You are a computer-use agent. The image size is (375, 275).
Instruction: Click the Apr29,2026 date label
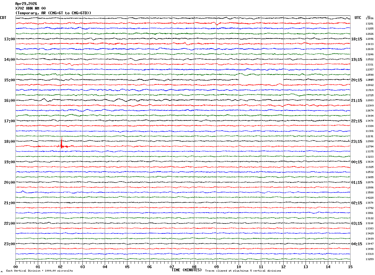tap(26, 4)
